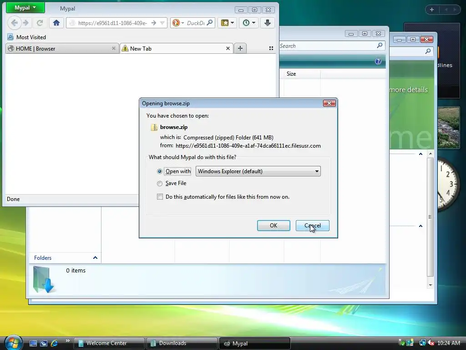This screenshot has width=466, height=350.
Task: Open the bookmarks star menu button
Action: click(228, 23)
